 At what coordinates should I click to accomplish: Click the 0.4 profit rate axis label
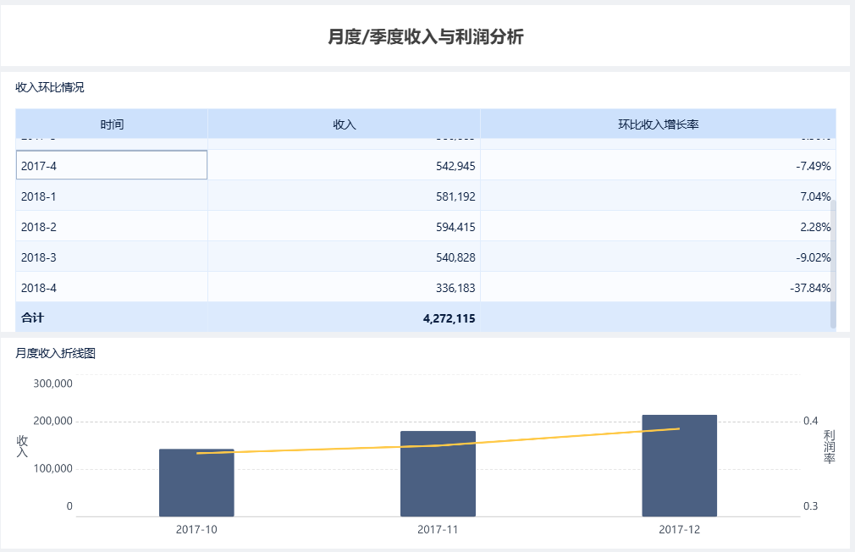pos(810,421)
